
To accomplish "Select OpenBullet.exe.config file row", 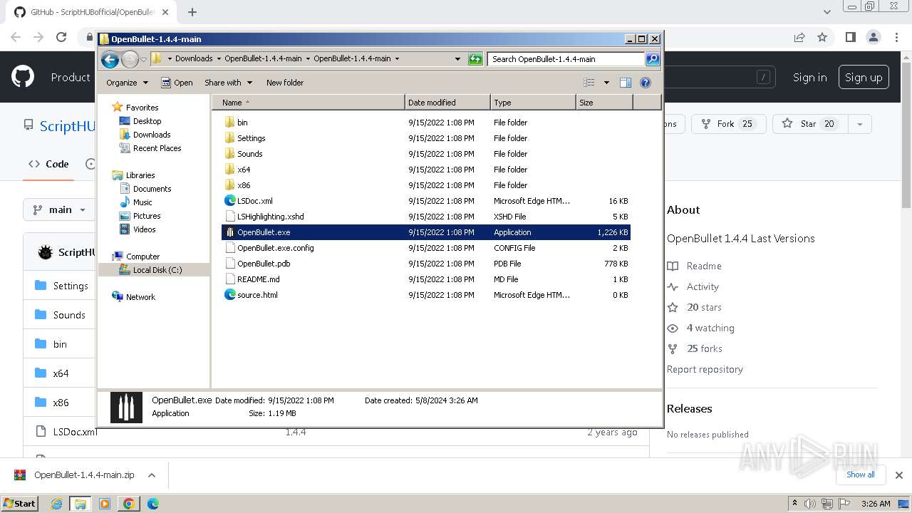I will [x=425, y=248].
